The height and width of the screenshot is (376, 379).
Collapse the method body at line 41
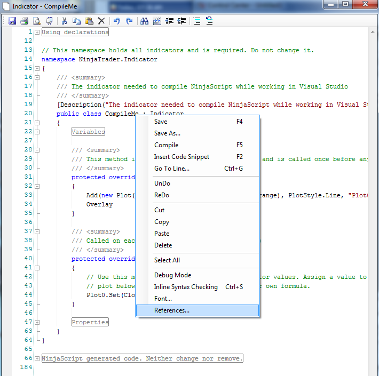click(x=37, y=268)
